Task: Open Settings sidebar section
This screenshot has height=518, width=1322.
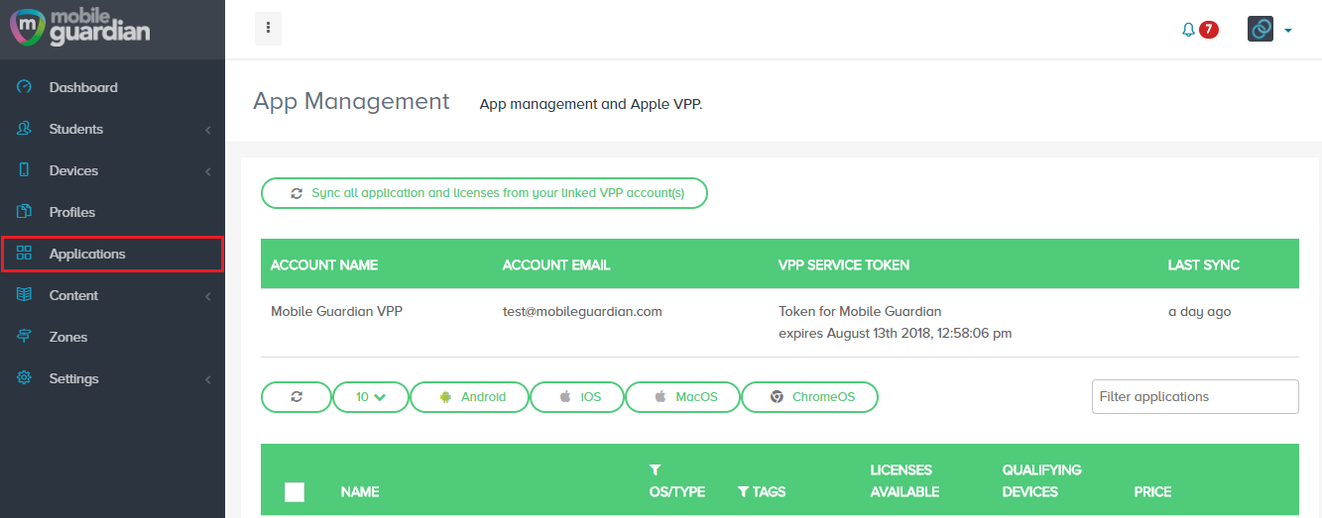Action: coord(112,378)
